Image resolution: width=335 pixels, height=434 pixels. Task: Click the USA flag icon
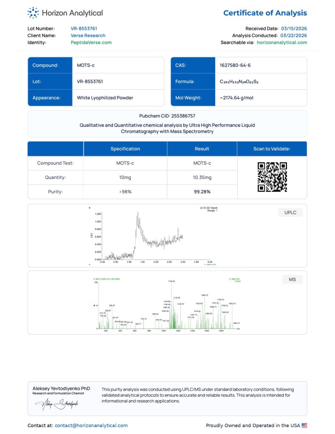pos(304,426)
